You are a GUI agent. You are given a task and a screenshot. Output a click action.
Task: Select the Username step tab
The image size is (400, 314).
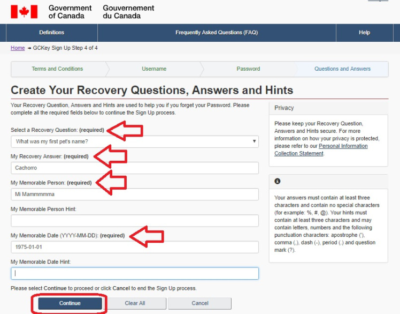(154, 69)
